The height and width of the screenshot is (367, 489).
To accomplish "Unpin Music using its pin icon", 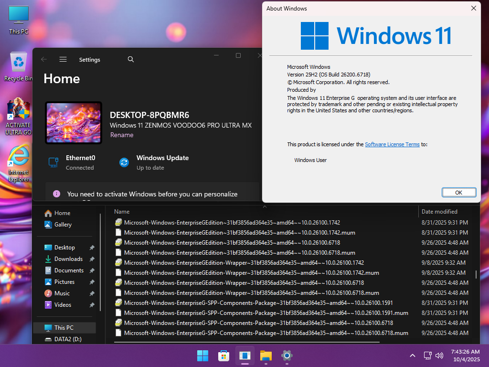I will [92, 293].
